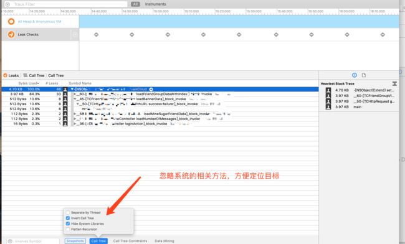The height and width of the screenshot is (244, 405).
Task: Toggle the Heaviest Stack Trace compress icon
Action: (394, 83)
